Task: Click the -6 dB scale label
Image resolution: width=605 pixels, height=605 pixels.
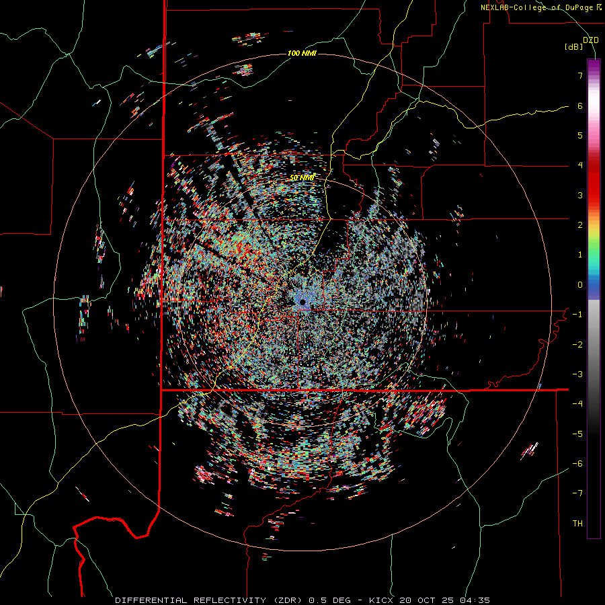Action: click(577, 464)
